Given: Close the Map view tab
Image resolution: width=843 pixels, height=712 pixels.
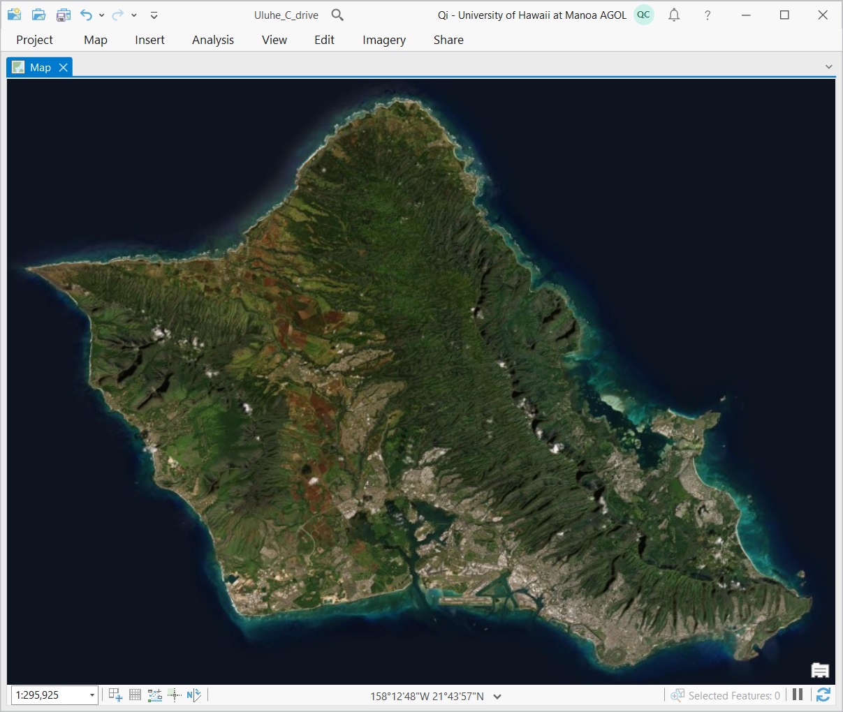Looking at the screenshot, I should tap(64, 67).
